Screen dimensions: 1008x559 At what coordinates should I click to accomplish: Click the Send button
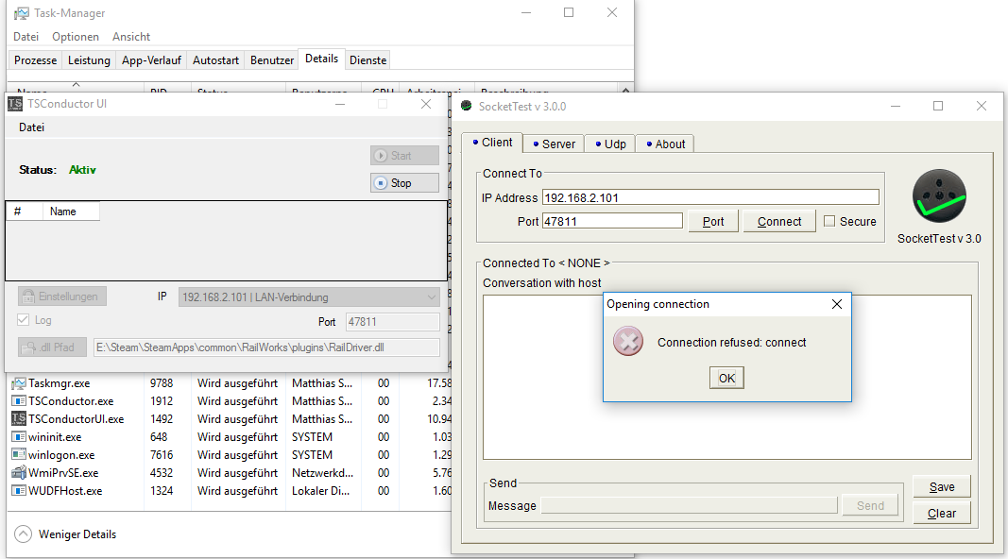870,505
